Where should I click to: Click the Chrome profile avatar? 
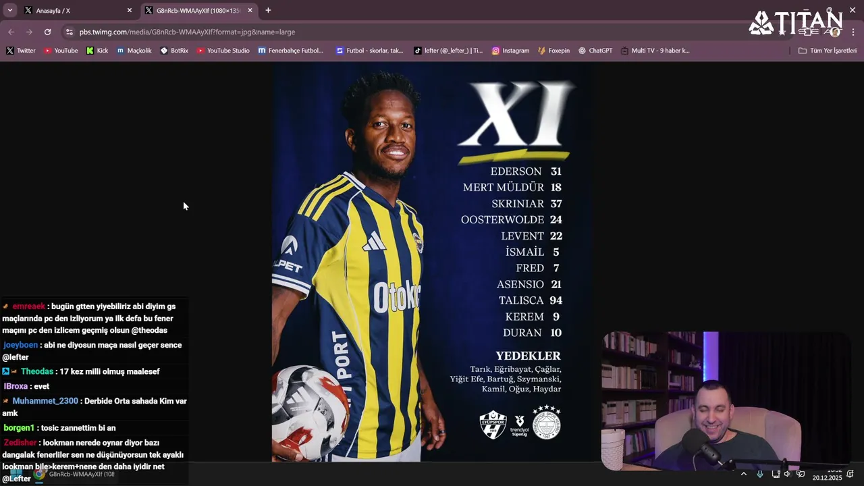pyautogui.click(x=835, y=32)
